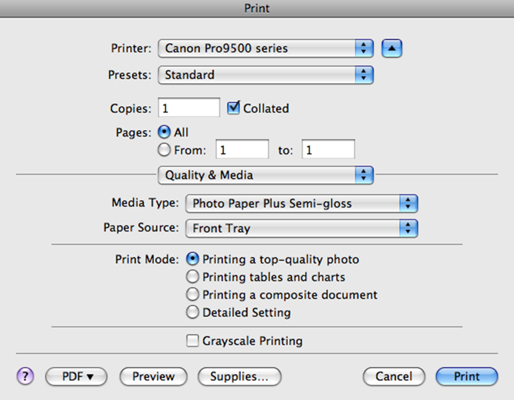The image size is (514, 400).
Task: Click the Preview button
Action: (x=153, y=376)
